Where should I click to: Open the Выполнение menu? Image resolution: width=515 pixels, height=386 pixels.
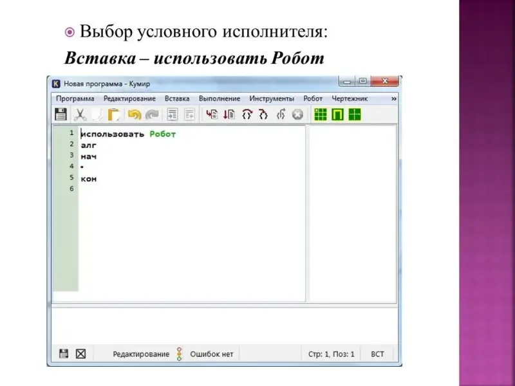point(220,98)
